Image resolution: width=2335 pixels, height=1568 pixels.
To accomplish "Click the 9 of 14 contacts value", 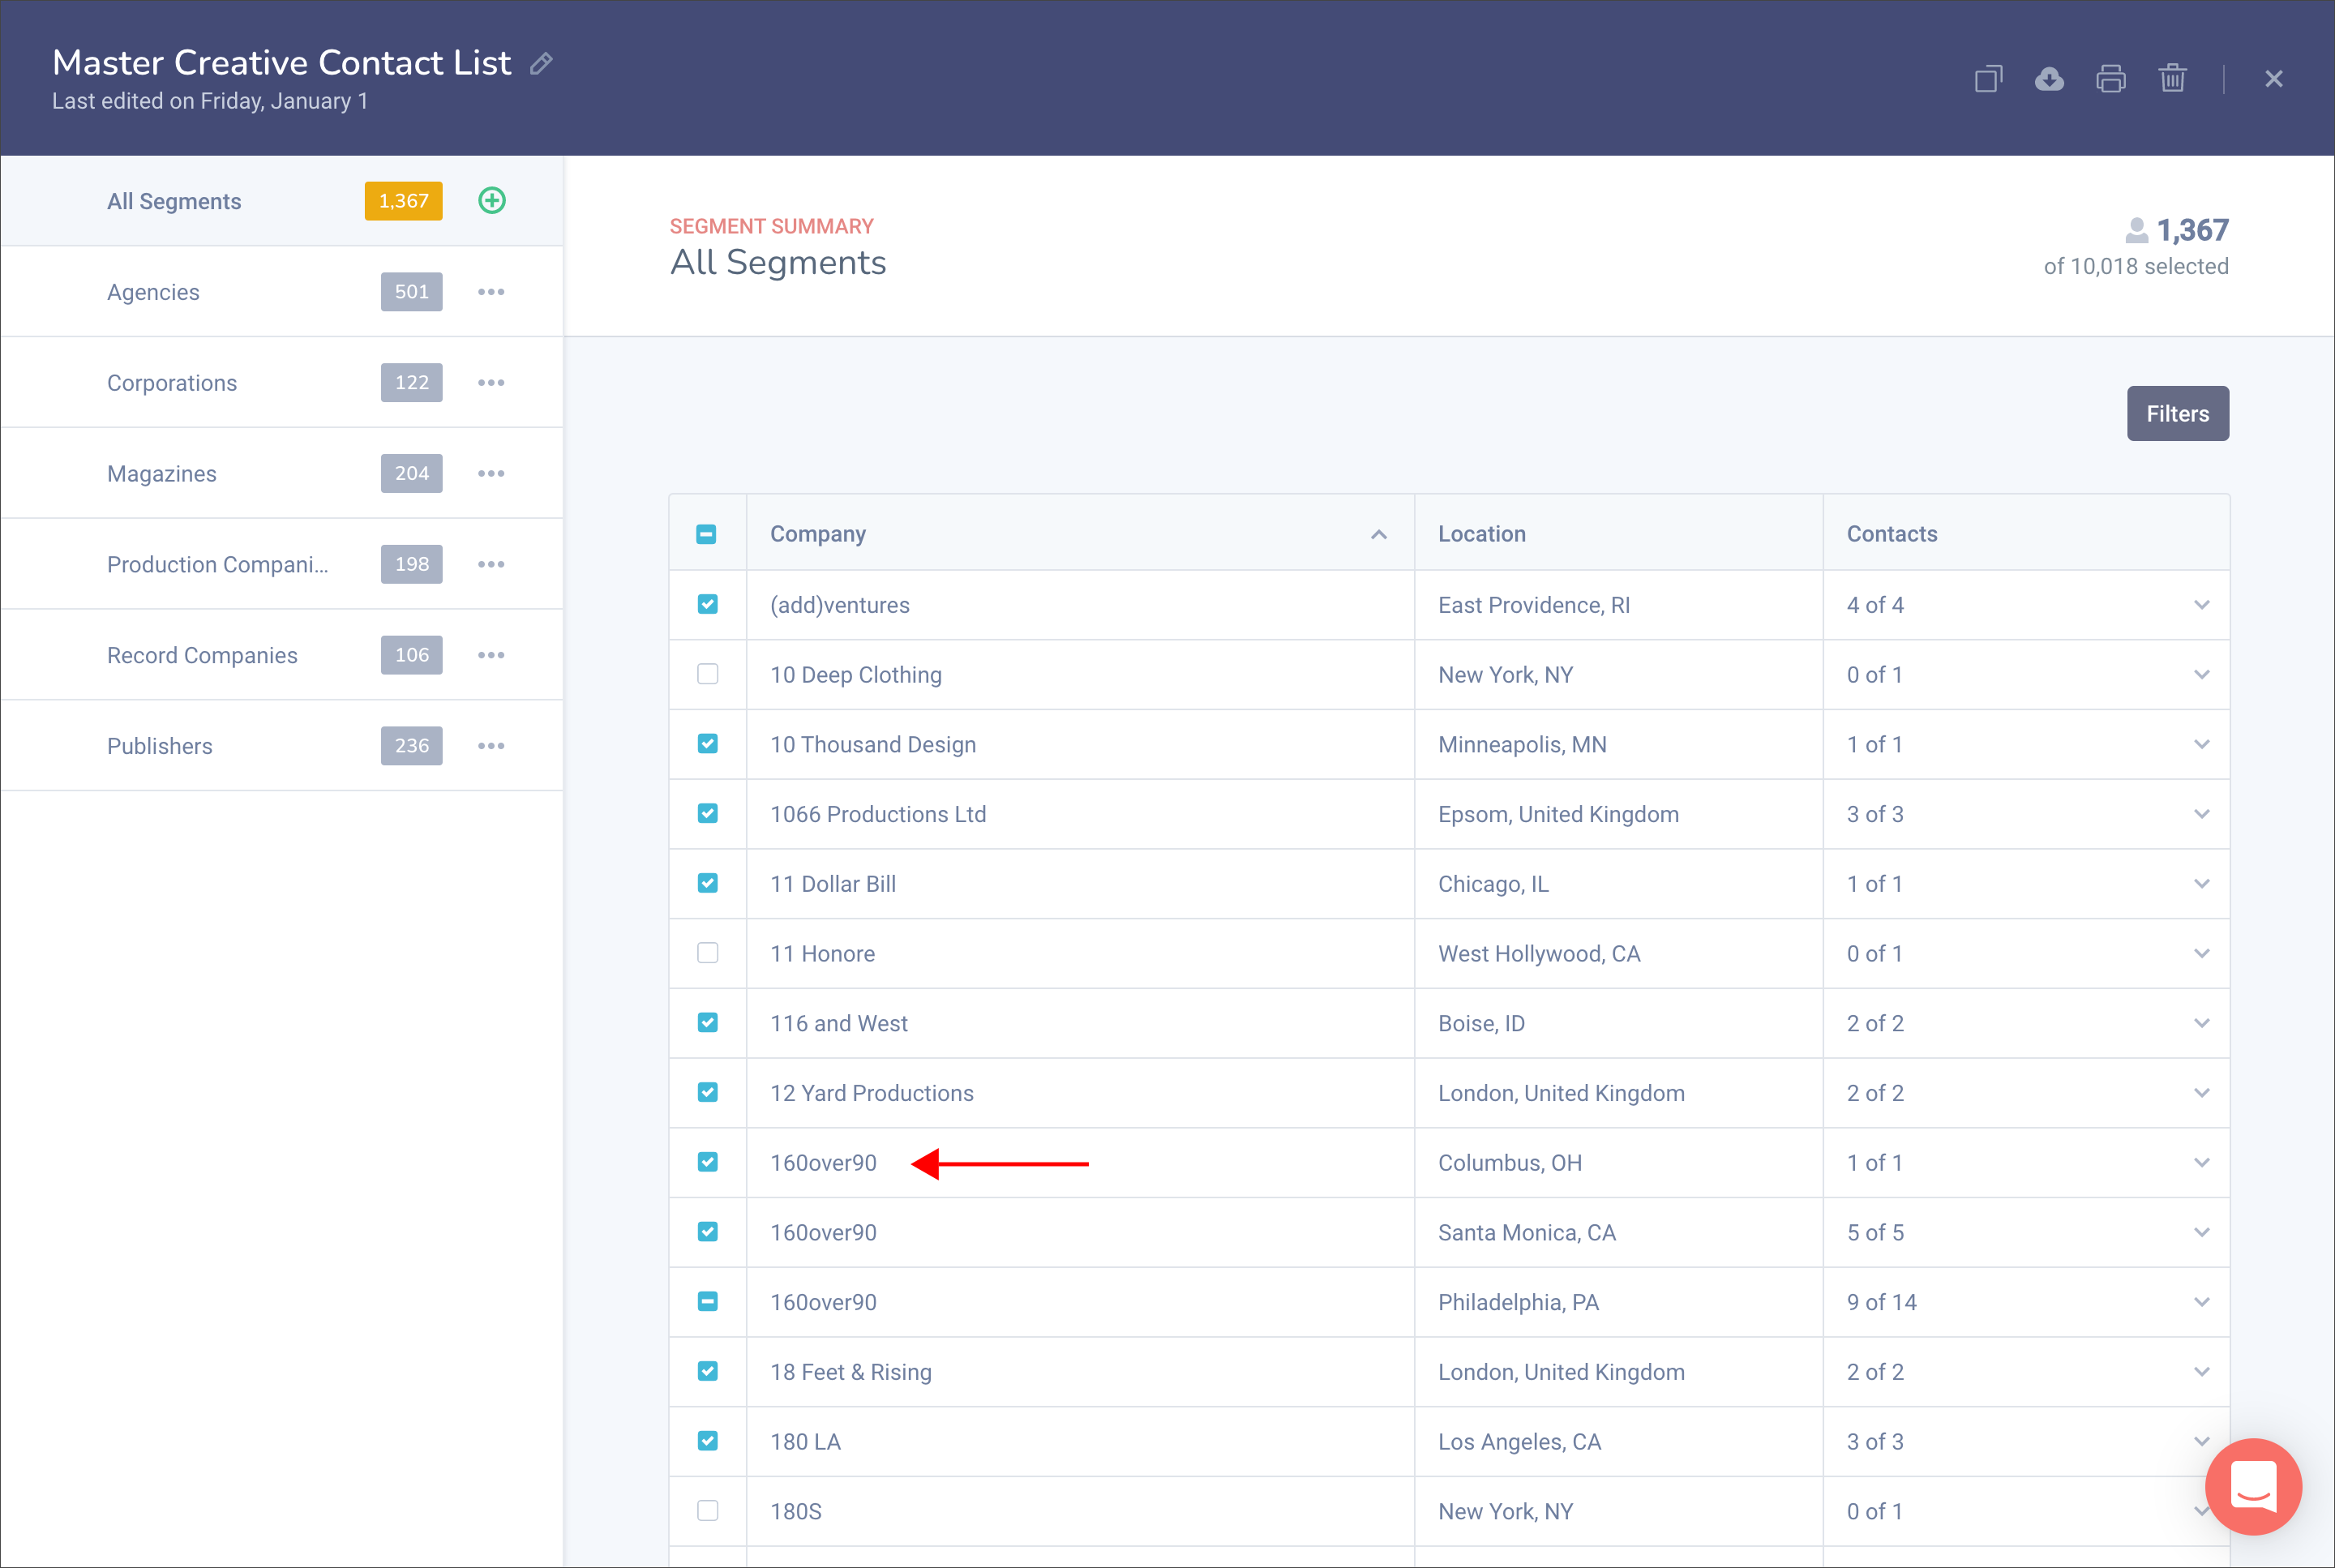I will pos(1881,1303).
